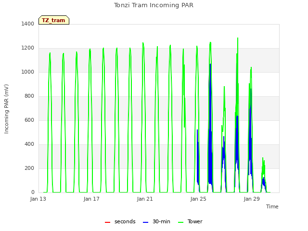Image resolution: width=308 pixels, height=231 pixels.
Task: Click the Jan 17 tick label
Action: pyautogui.click(x=91, y=199)
